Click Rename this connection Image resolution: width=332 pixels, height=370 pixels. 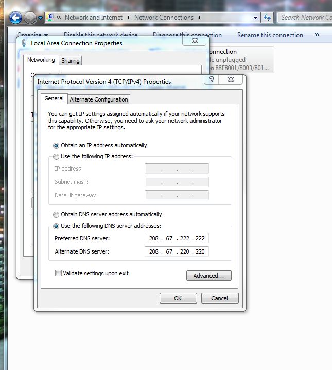click(x=270, y=35)
